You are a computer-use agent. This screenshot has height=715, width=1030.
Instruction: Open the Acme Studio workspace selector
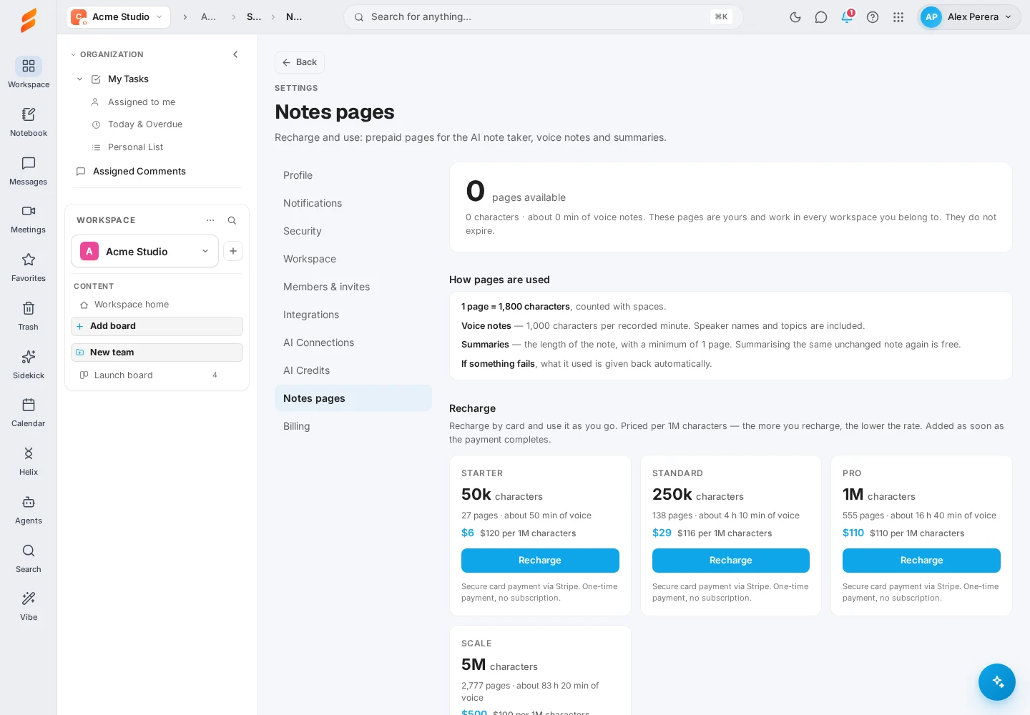click(x=144, y=252)
